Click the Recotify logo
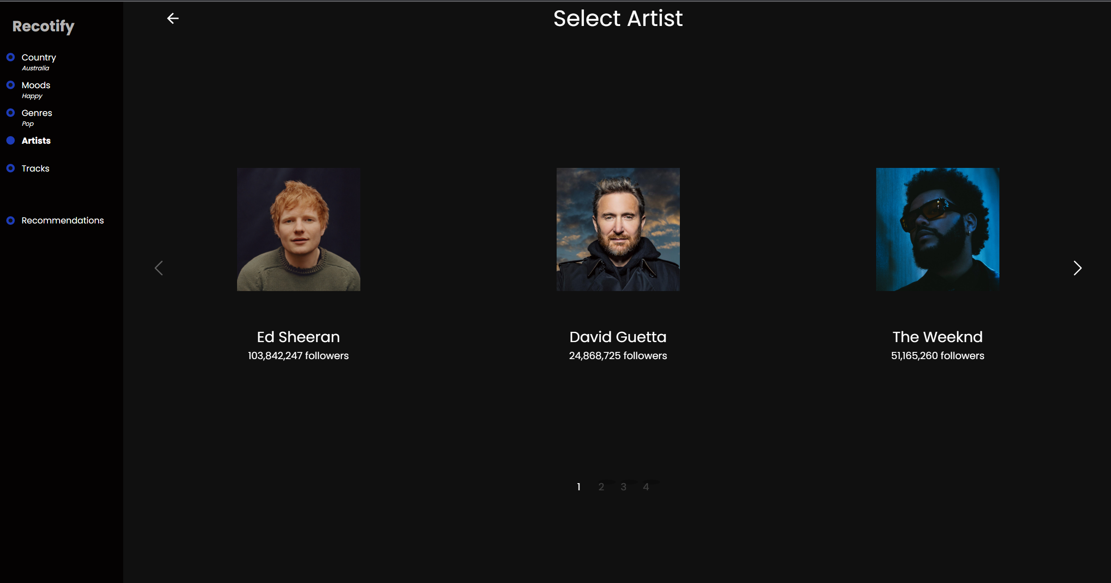Viewport: 1111px width, 583px height. pyautogui.click(x=43, y=26)
